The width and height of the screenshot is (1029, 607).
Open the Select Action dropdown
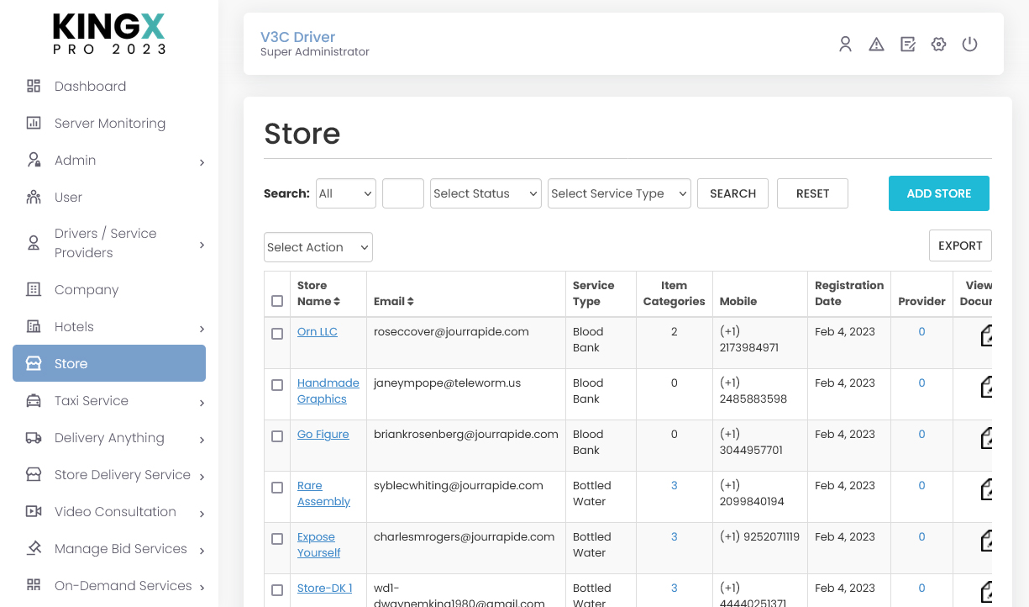coord(318,247)
